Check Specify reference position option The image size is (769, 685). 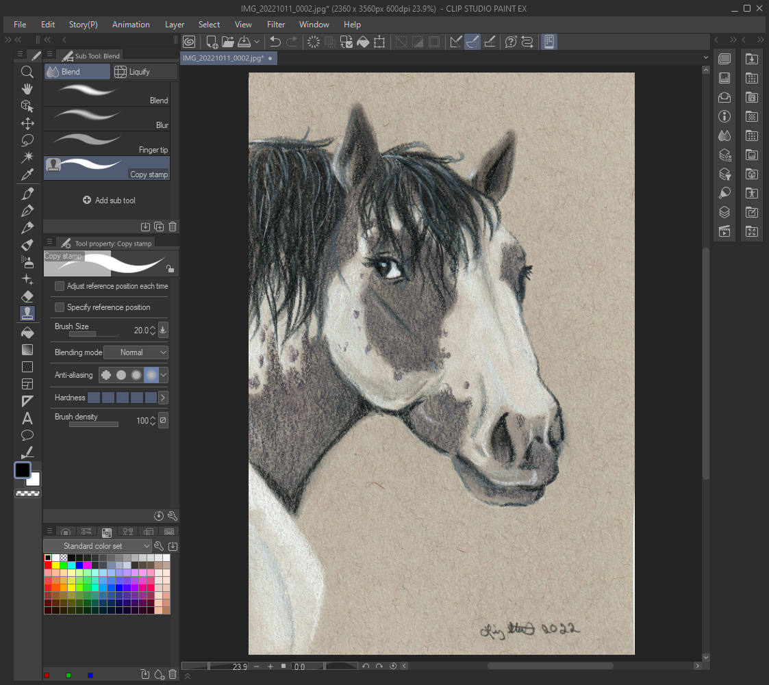tap(60, 307)
